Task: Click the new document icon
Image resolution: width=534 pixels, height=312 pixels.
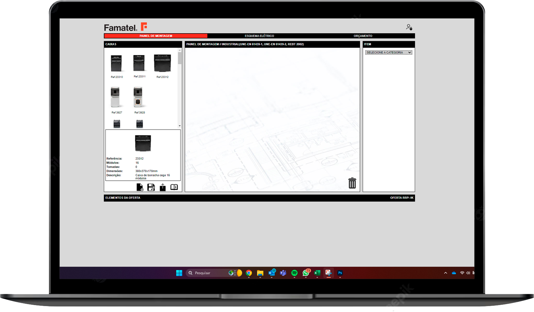Action: click(x=140, y=187)
